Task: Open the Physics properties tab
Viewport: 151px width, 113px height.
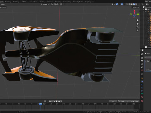Action: (142, 88)
